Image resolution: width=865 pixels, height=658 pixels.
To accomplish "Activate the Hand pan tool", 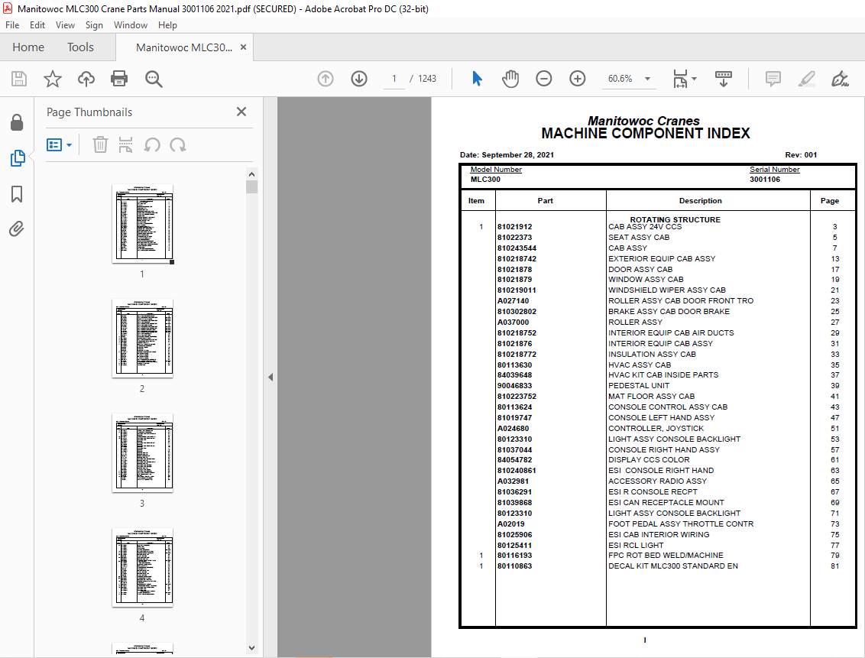I will (510, 79).
